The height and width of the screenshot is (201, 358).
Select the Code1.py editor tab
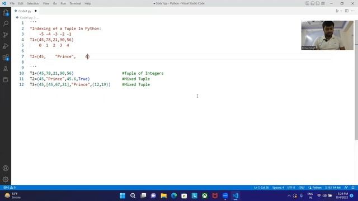coord(25,11)
